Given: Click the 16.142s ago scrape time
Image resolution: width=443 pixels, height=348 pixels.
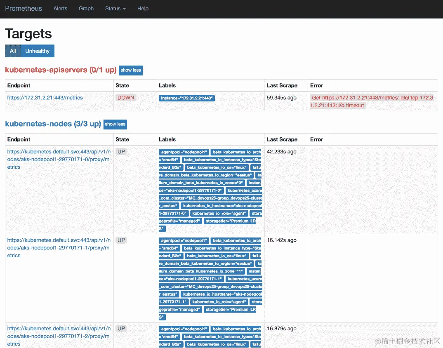Looking at the screenshot, I should (282, 240).
